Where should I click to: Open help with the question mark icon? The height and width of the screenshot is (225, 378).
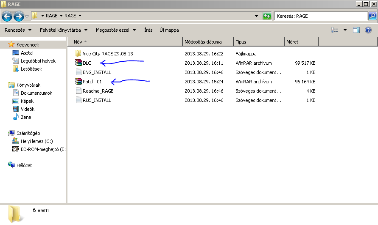point(368,30)
